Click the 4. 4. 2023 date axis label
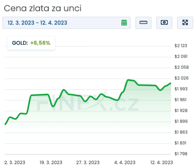This screenshot has height=168, width=196. pos(125,163)
